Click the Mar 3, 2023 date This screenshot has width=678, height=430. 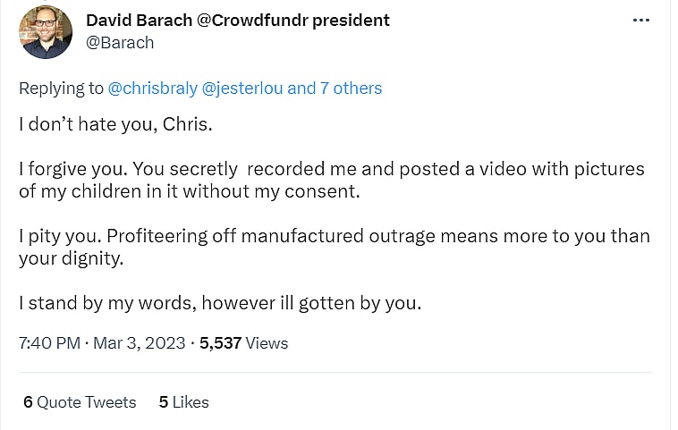click(138, 342)
